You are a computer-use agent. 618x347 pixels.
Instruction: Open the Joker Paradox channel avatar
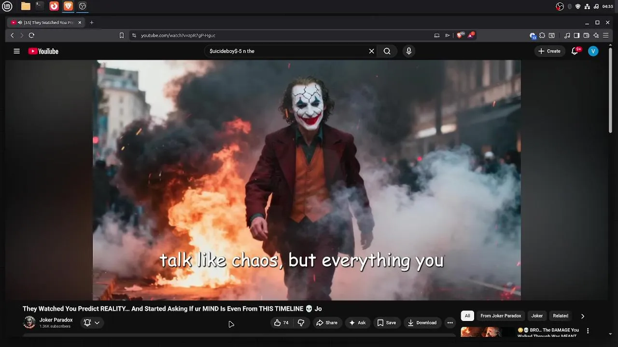(29, 322)
